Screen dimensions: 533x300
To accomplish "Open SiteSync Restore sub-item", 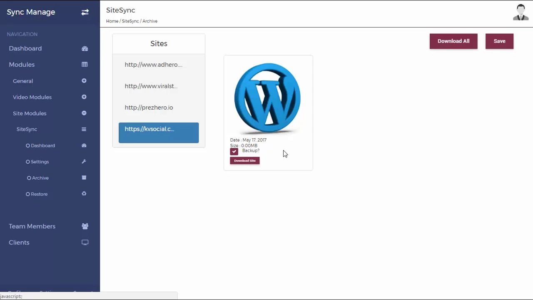I will coord(37,194).
